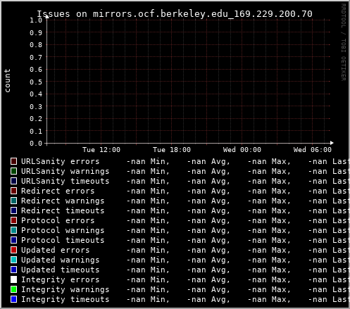Image resolution: width=350 pixels, height=309 pixels.
Task: Click the graph title with mirrors.ocf.berkeley.edu
Action: point(175,14)
